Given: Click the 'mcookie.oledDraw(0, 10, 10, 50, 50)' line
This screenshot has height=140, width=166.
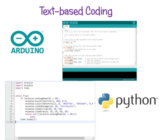Looking at the screenshot, I should (47, 112).
